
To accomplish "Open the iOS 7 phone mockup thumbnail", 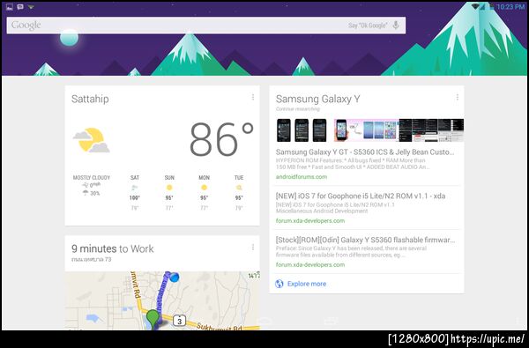I will [366, 130].
